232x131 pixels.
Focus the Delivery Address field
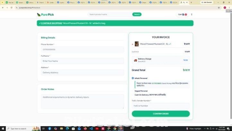82,72
